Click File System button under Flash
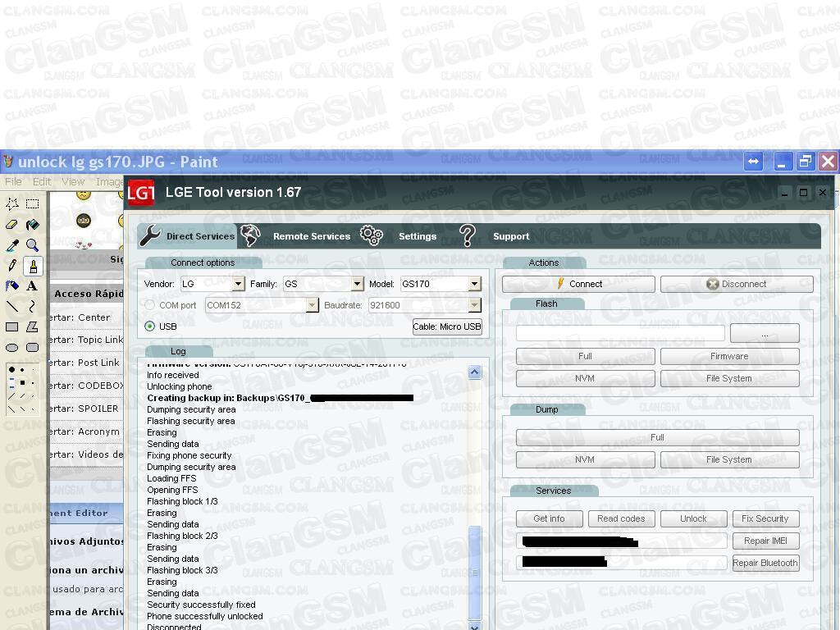The image size is (840, 630). coord(729,378)
